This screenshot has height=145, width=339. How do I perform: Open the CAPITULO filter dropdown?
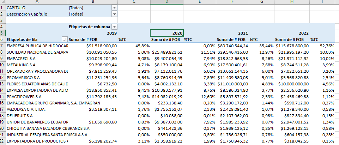tap(114, 8)
